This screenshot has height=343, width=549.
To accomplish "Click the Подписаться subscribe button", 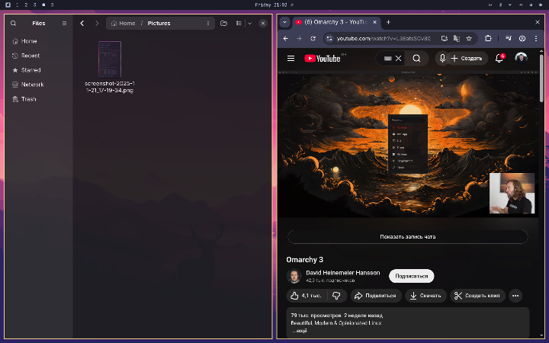I will click(411, 276).
